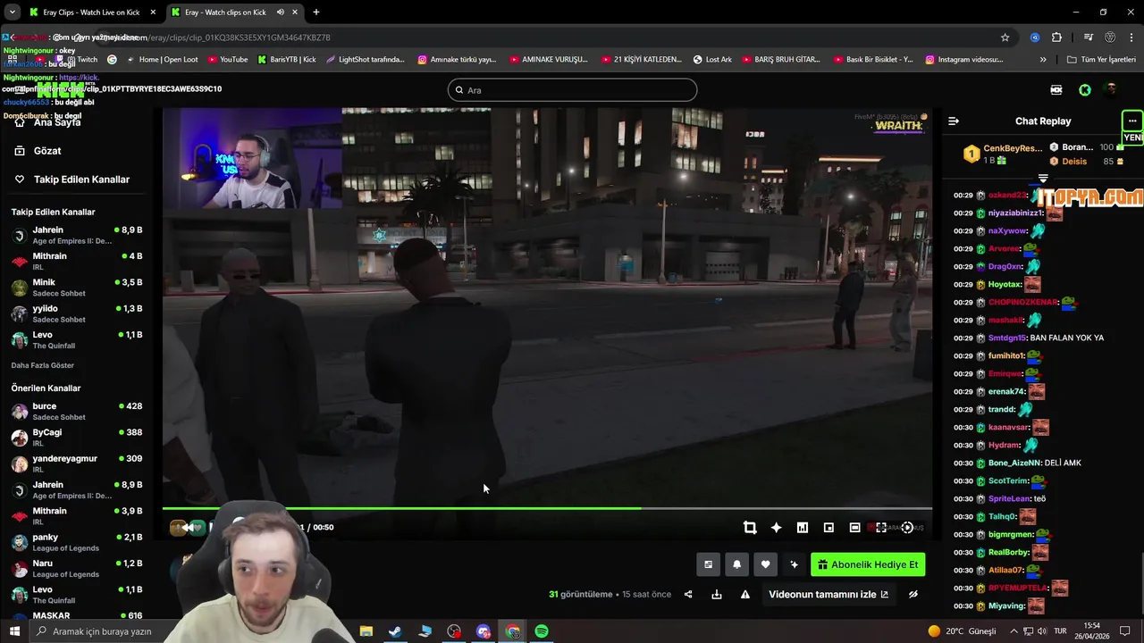Image resolution: width=1144 pixels, height=643 pixels.
Task: Open Tüm Yer İşaretleri bookmarks folder
Action: 1101,60
